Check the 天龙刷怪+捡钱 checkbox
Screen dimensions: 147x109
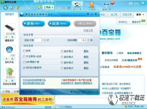[24, 57]
